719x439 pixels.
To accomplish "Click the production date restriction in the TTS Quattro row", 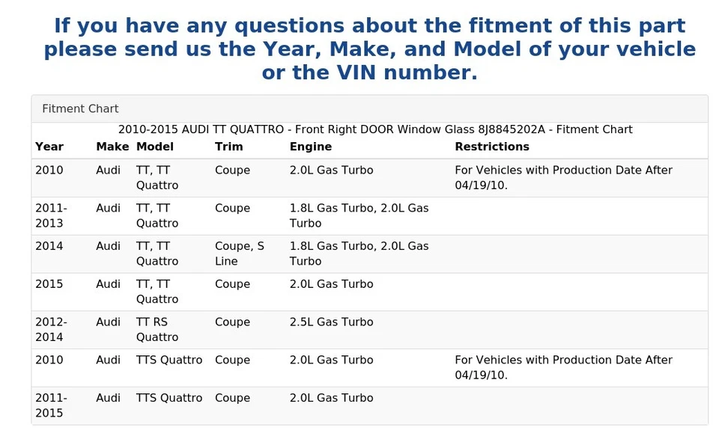I will click(x=563, y=367).
